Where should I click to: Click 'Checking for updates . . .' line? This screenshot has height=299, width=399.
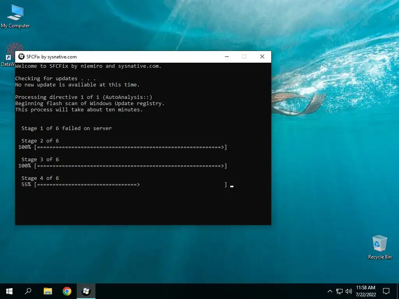click(x=55, y=79)
